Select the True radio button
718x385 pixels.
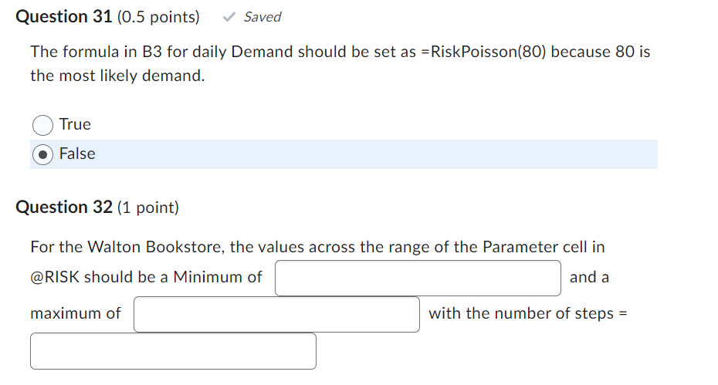click(x=43, y=125)
